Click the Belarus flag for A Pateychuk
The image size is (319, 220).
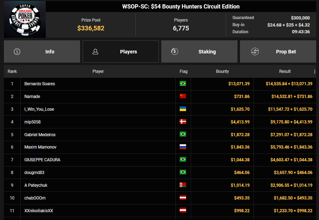[183, 185]
